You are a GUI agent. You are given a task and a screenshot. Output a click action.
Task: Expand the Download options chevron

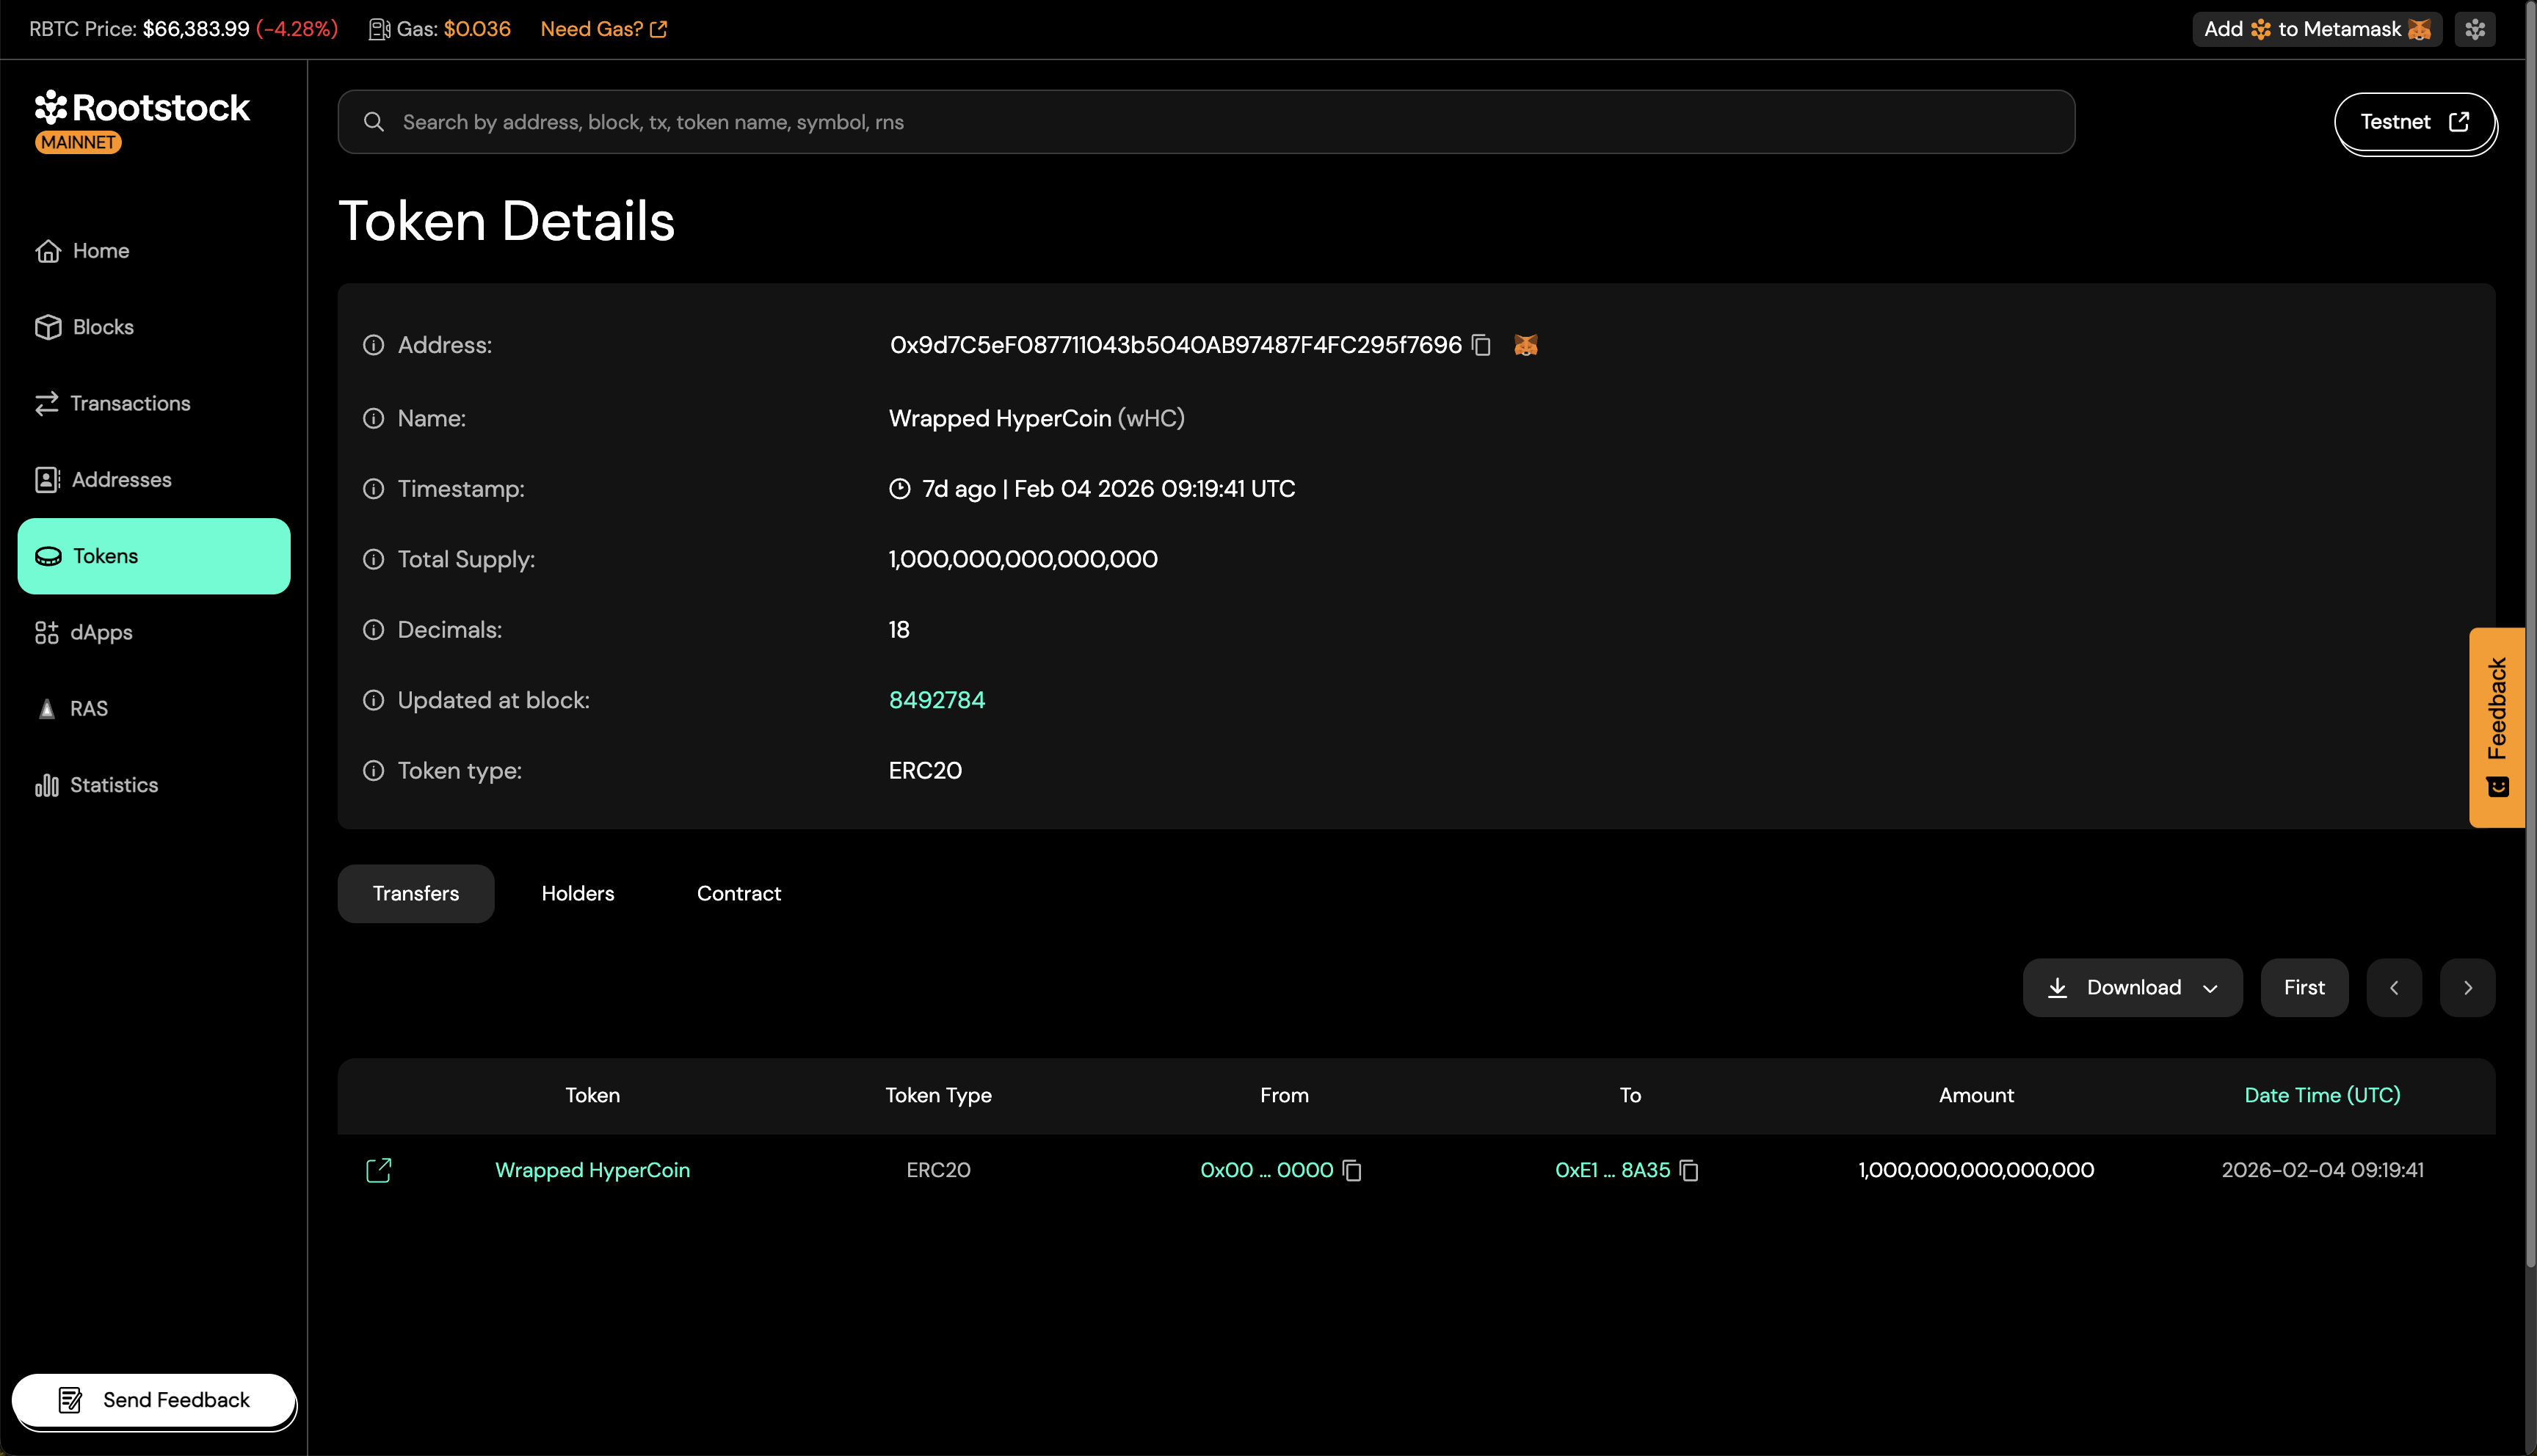click(x=2210, y=988)
